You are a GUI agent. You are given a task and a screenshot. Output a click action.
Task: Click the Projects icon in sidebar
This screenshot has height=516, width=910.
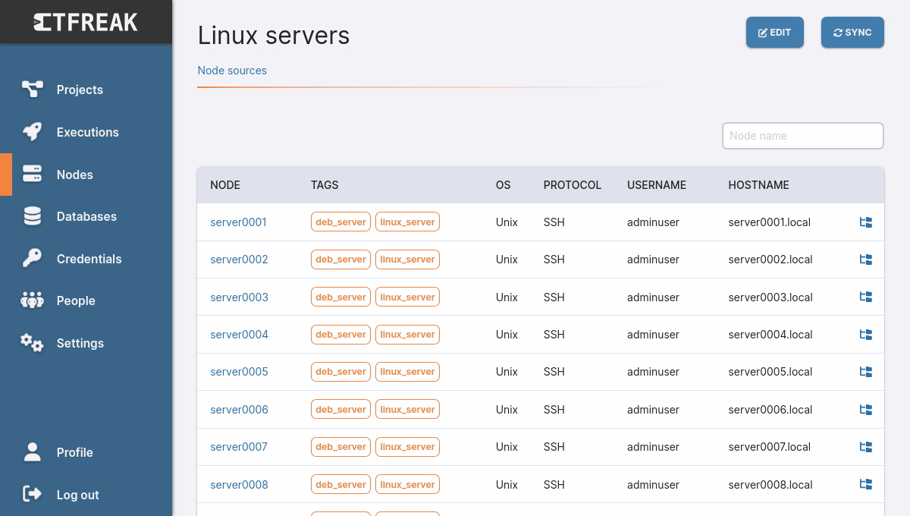tap(32, 90)
